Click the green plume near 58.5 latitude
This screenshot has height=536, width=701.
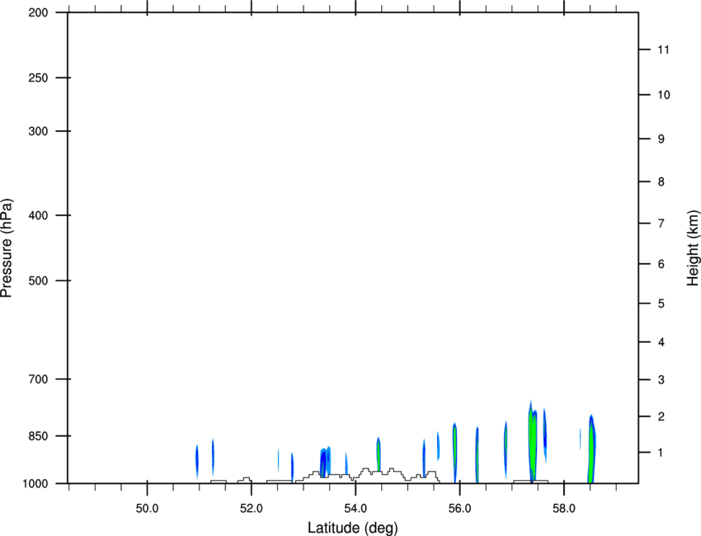click(x=591, y=449)
